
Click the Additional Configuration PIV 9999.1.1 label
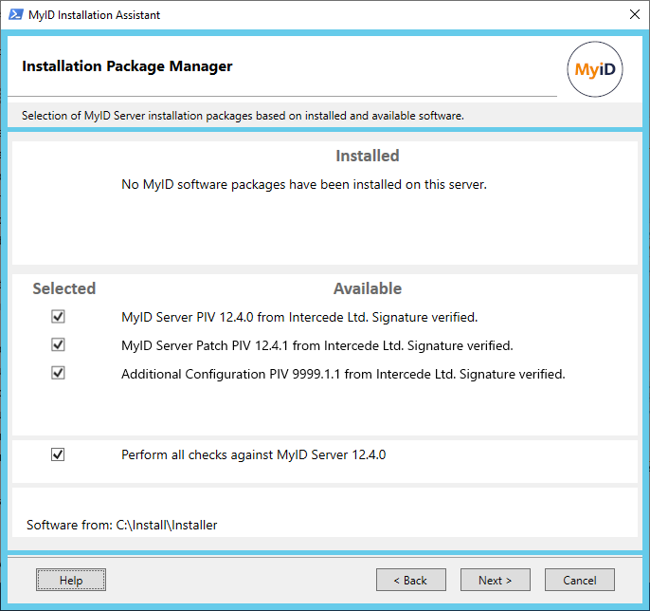coord(343,374)
